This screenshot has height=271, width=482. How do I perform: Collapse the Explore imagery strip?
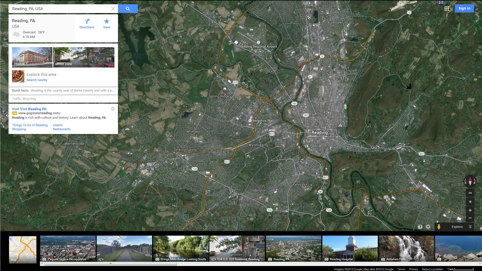click(x=470, y=227)
